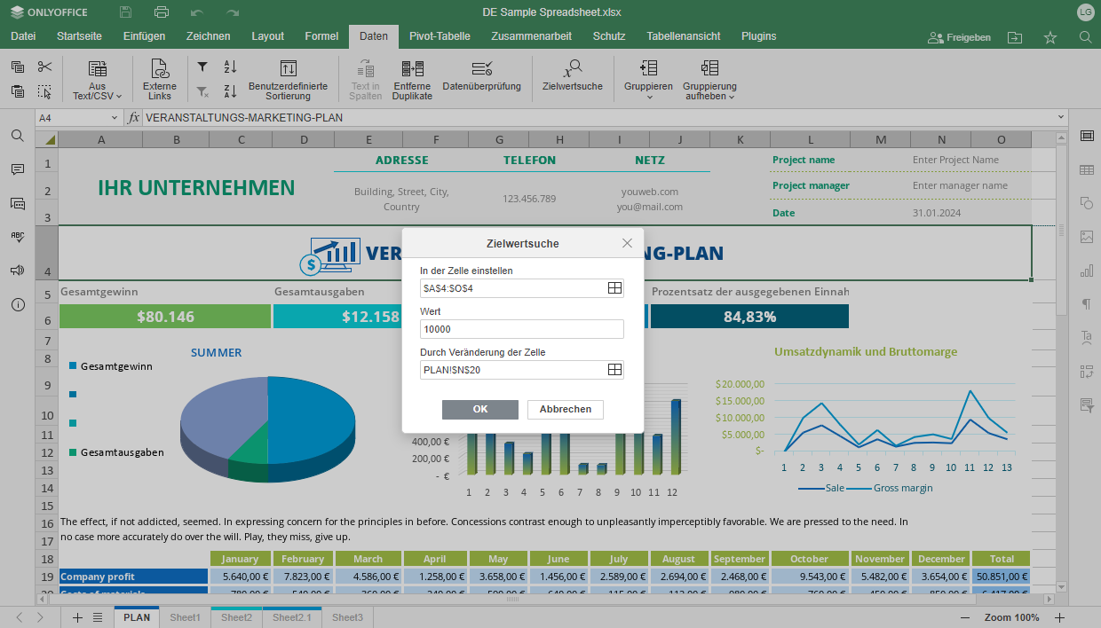The image size is (1101, 628).
Task: Open Benutzerdefinierte Sortierung
Action: pos(288,69)
